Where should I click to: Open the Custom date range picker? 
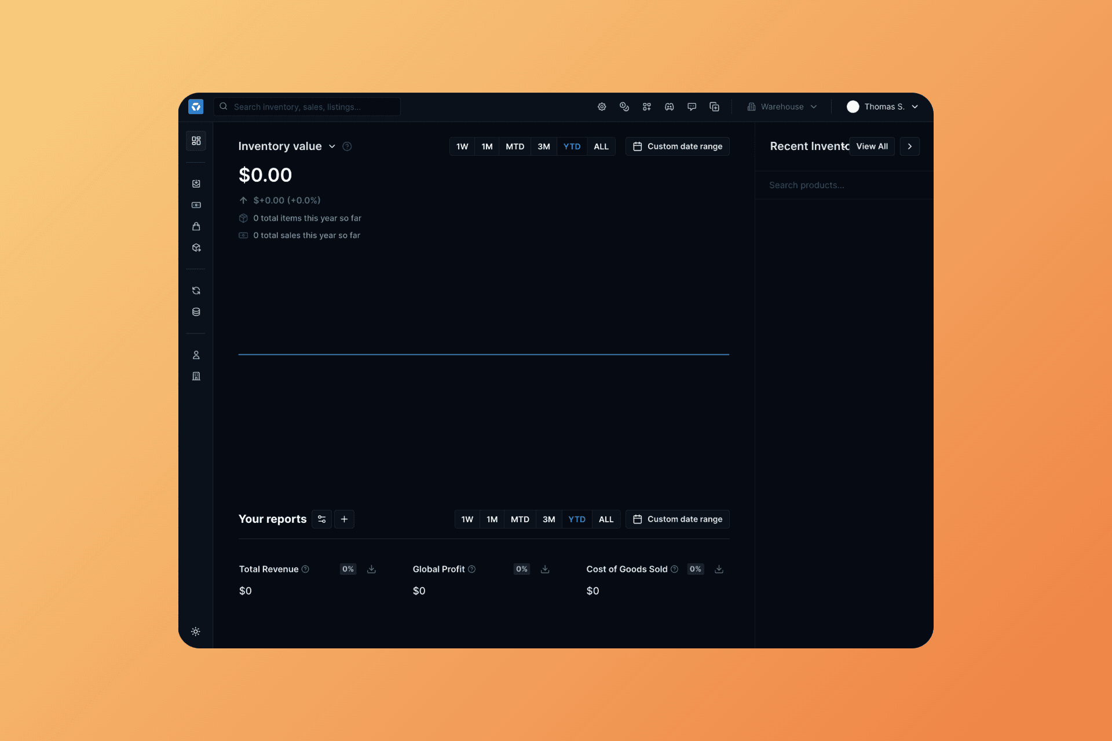pos(677,146)
